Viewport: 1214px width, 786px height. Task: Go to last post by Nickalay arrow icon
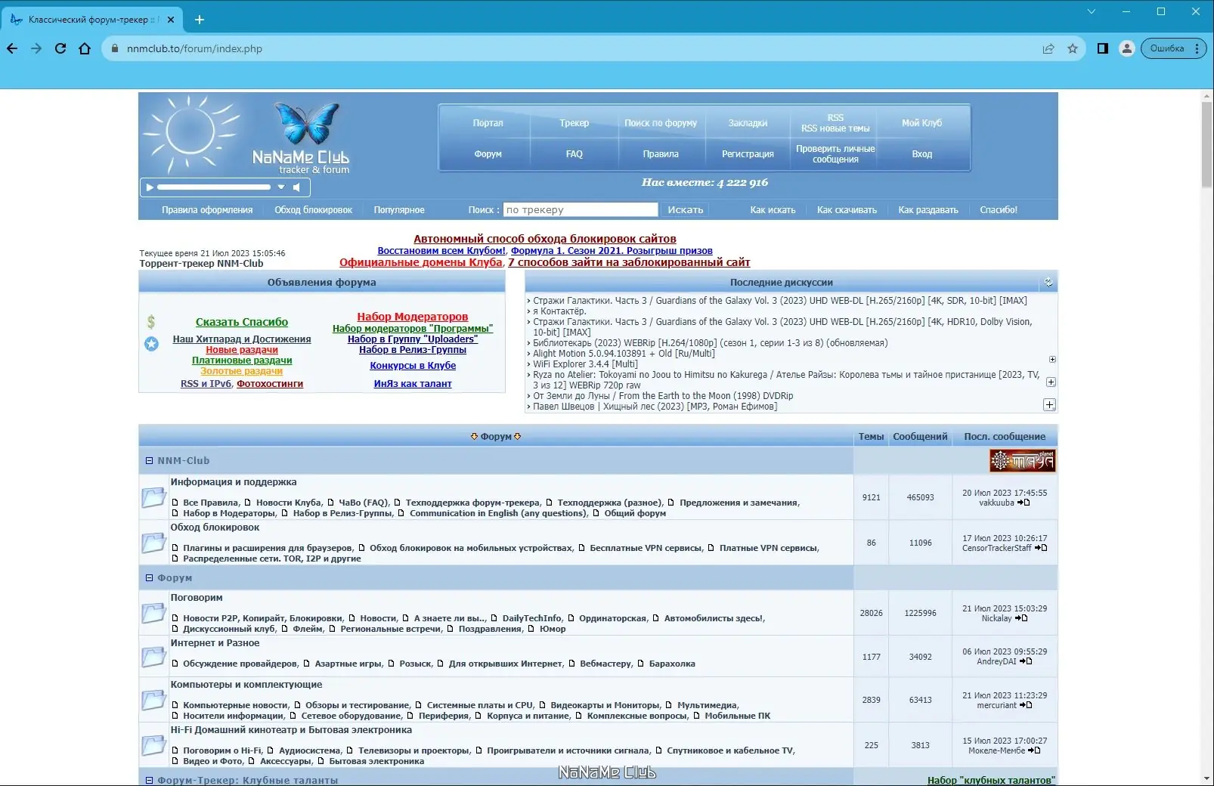(1021, 618)
